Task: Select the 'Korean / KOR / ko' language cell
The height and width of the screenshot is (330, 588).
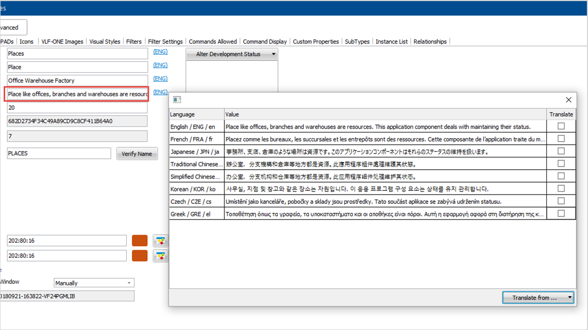Action: pyautogui.click(x=196, y=189)
